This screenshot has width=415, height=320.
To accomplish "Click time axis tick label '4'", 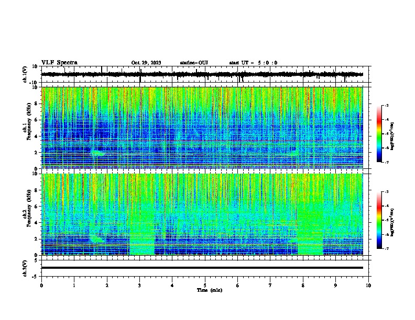I will tap(172, 285).
